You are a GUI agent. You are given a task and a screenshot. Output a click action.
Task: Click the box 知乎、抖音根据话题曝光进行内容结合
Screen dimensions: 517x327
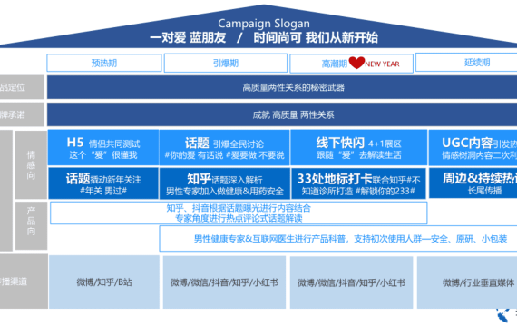(239, 213)
